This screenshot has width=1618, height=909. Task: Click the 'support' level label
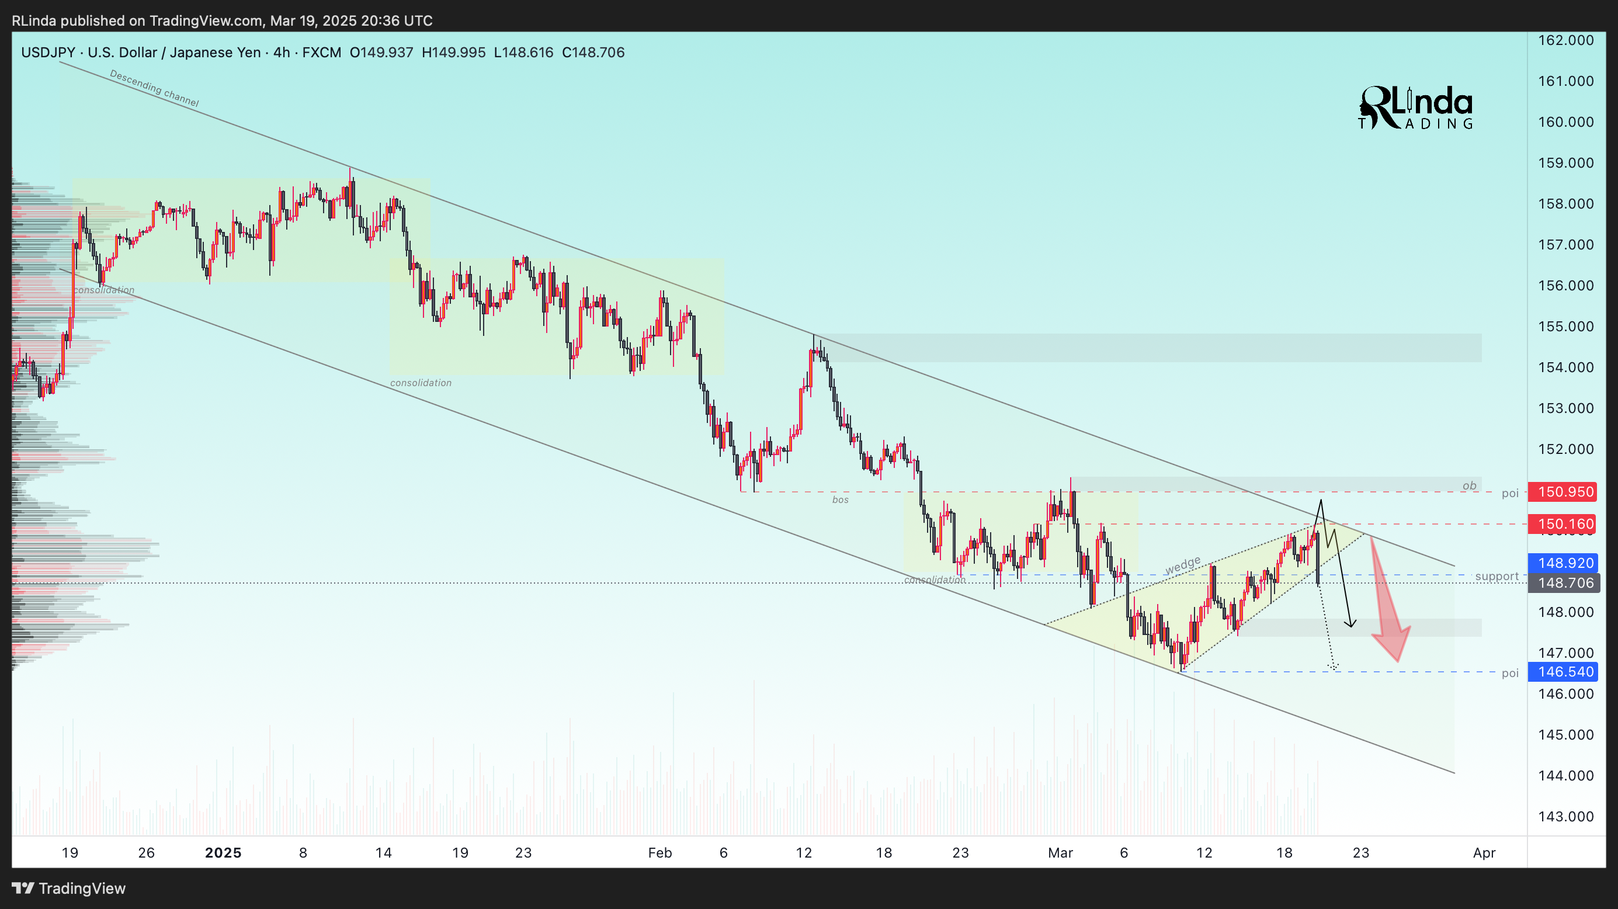pos(1497,576)
